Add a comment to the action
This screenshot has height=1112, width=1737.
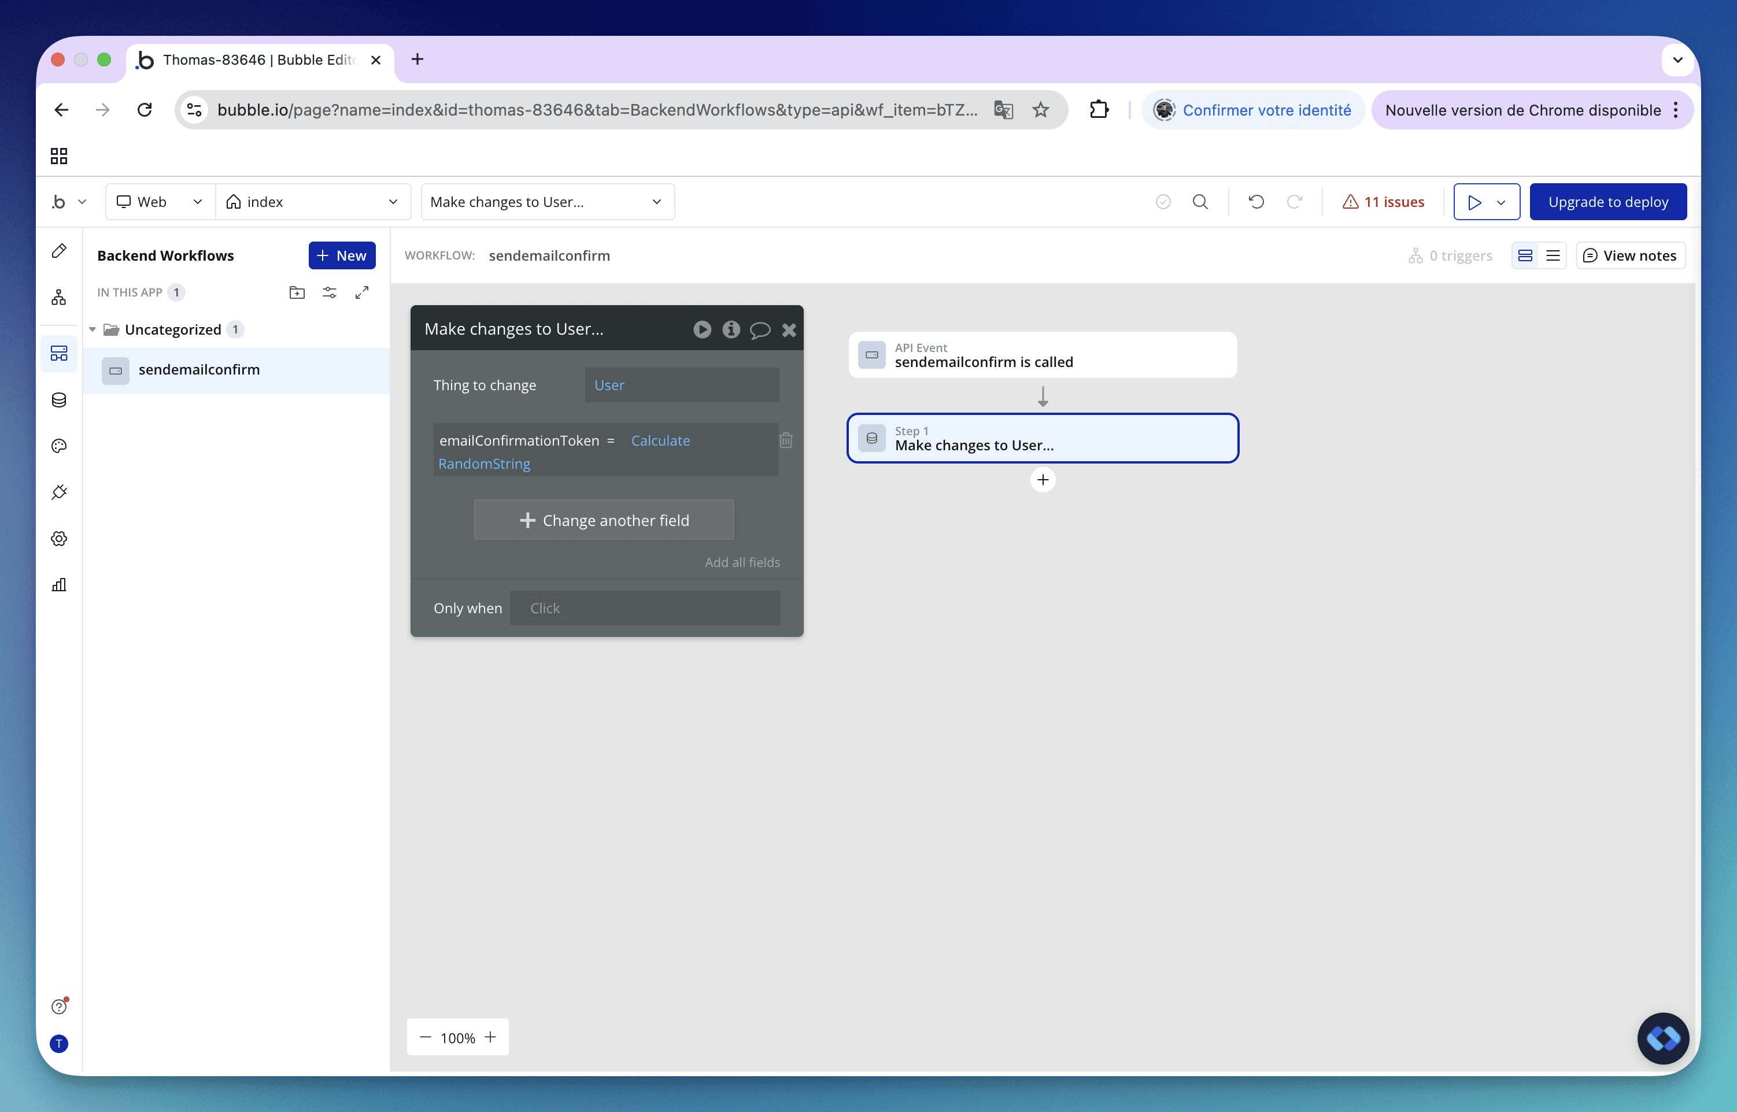tap(760, 330)
